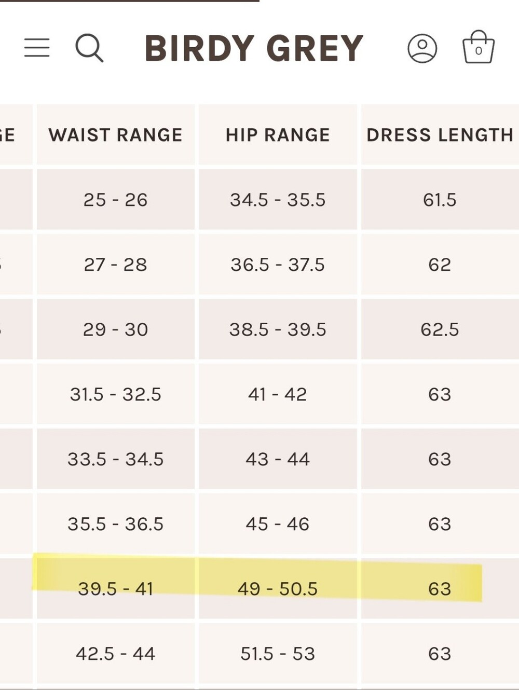Go to the Birdy Grey homepage logo
Image resolution: width=519 pixels, height=690 pixels.
[x=254, y=49]
